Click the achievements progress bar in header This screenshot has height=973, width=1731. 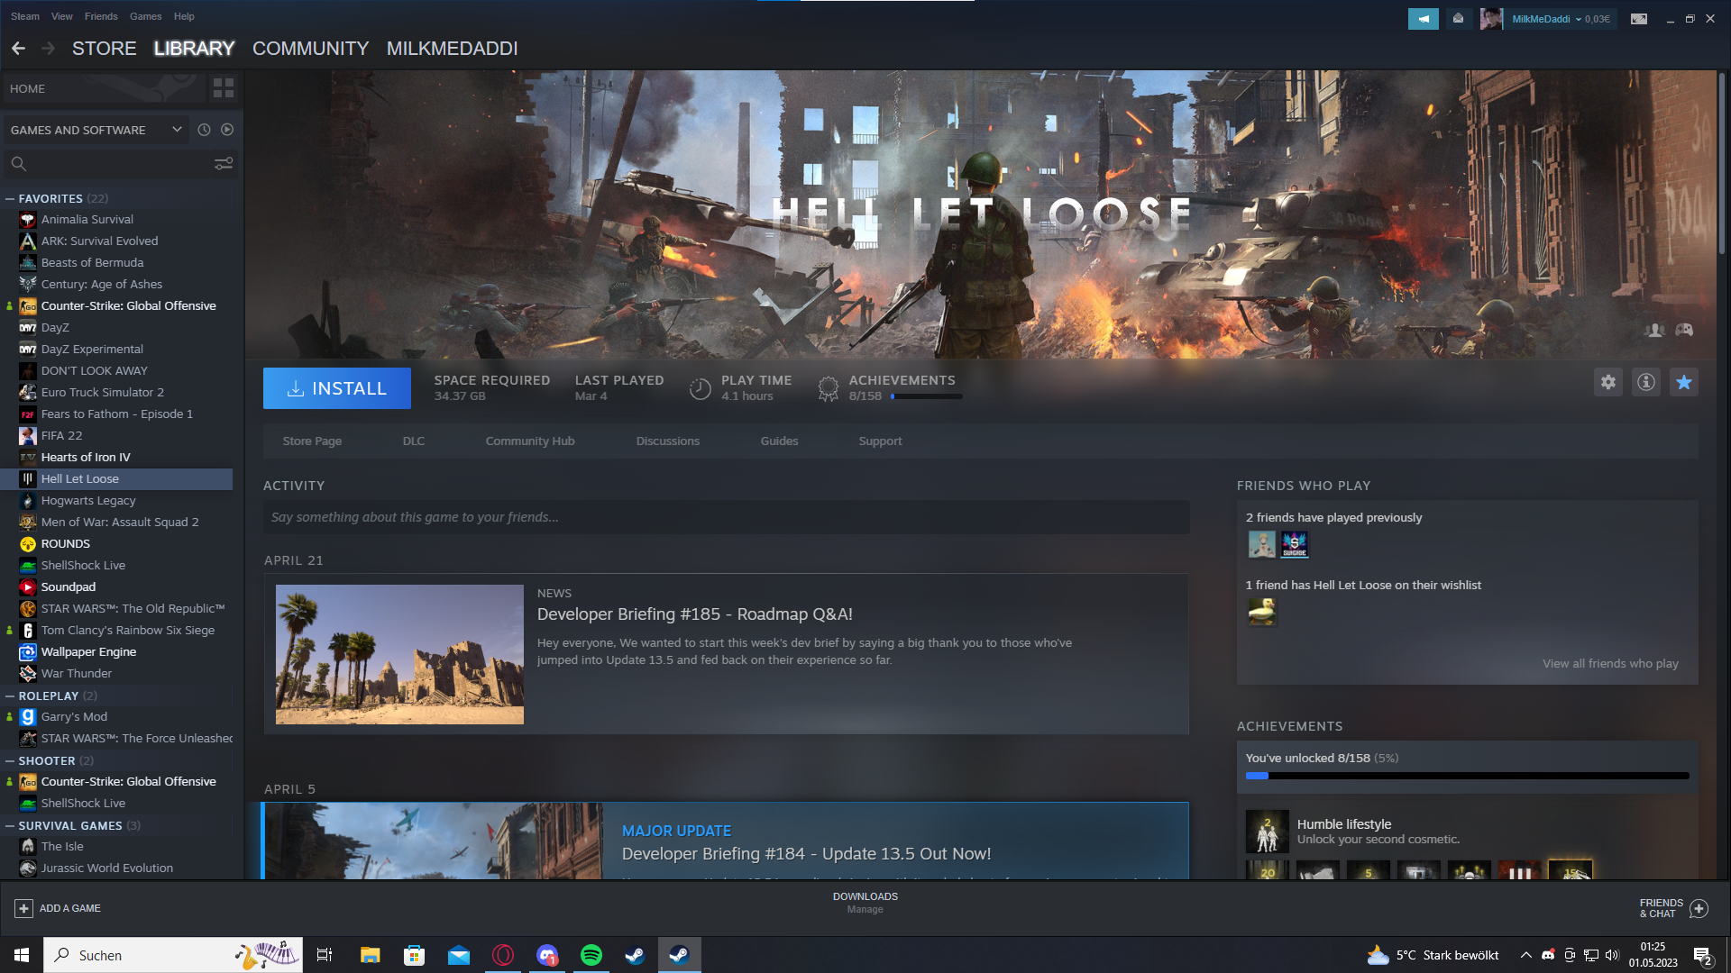926,396
